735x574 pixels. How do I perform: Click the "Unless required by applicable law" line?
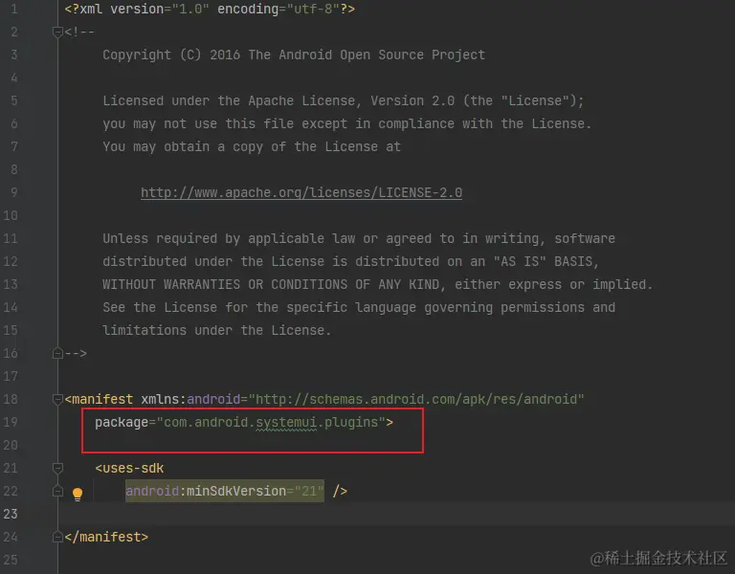tap(359, 238)
